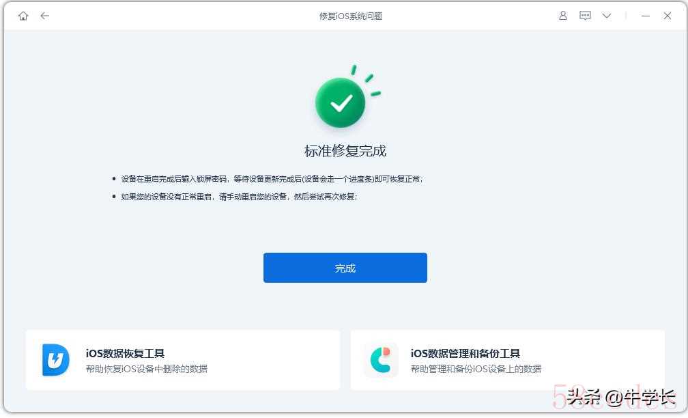
Task: Close the repair tool window
Action: [668, 16]
